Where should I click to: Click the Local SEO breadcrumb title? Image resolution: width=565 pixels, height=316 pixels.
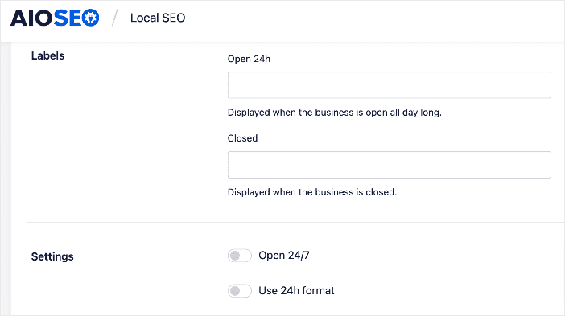click(x=158, y=18)
